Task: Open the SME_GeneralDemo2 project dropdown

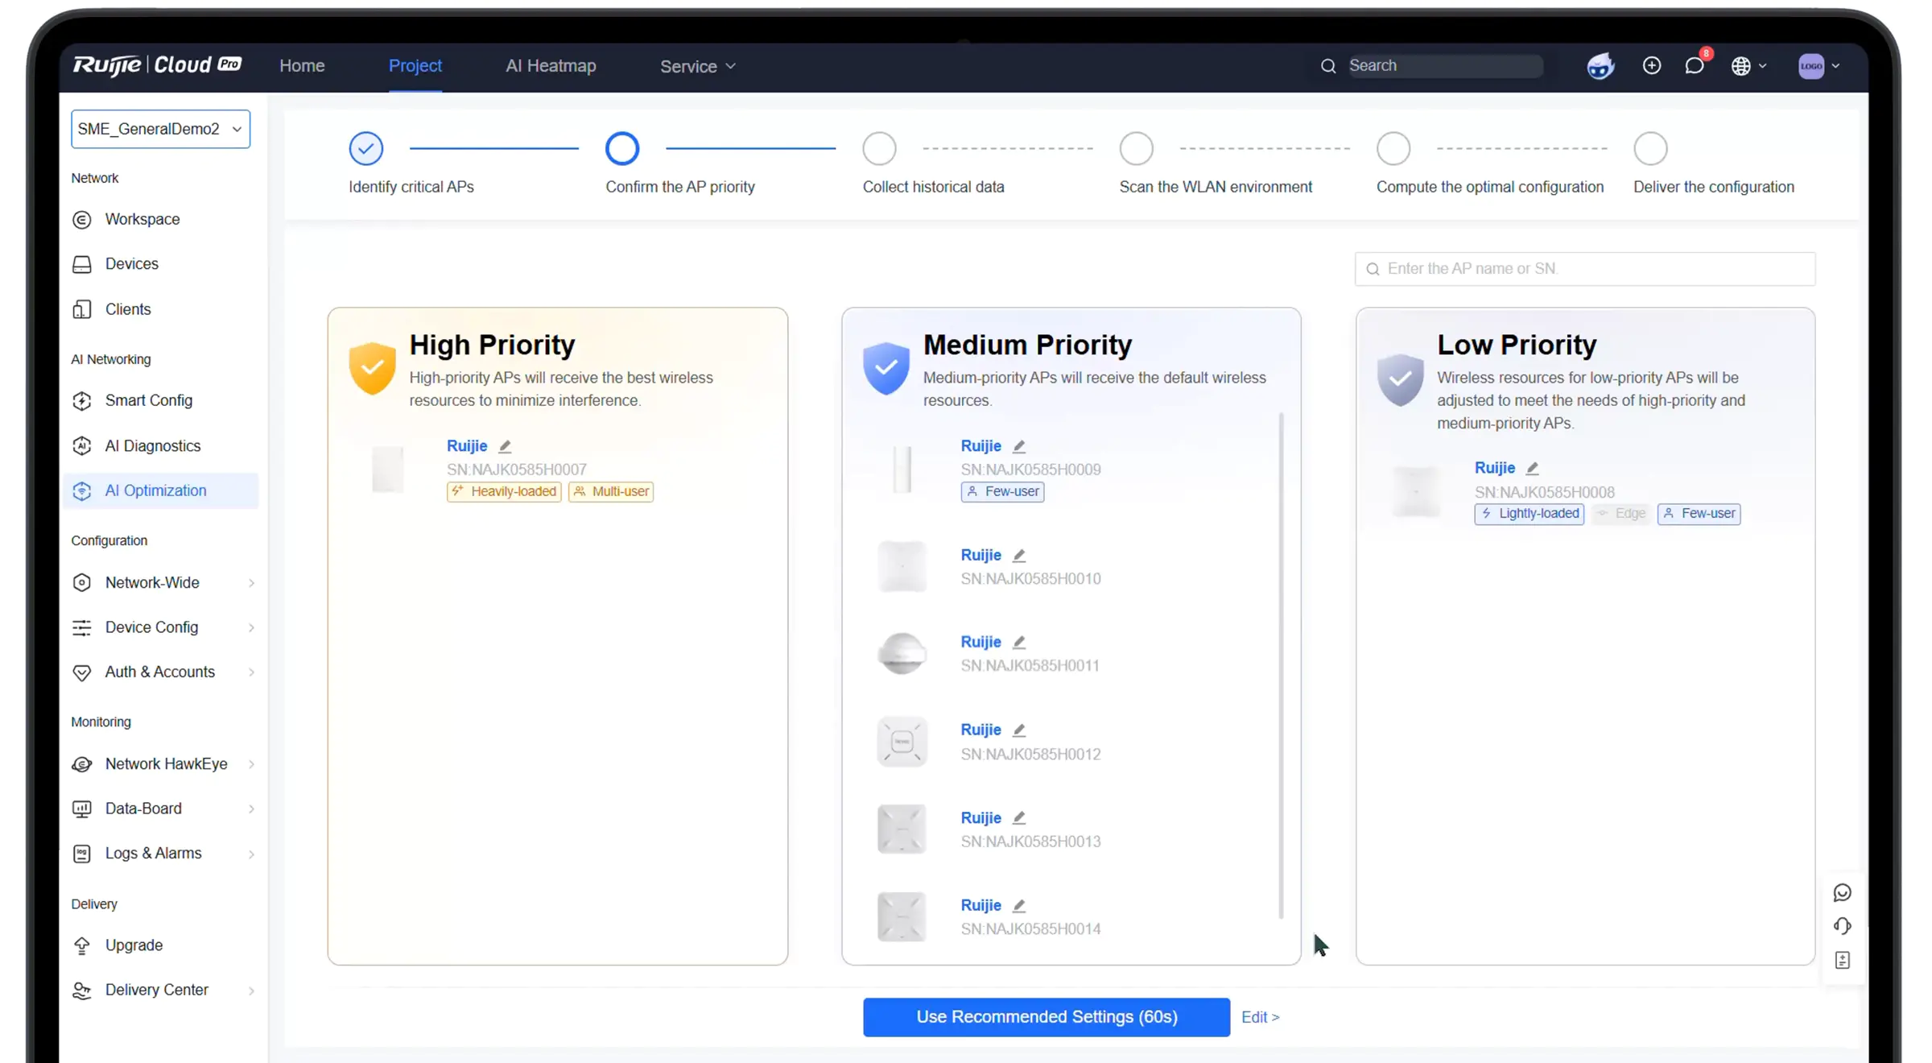Action: click(160, 129)
